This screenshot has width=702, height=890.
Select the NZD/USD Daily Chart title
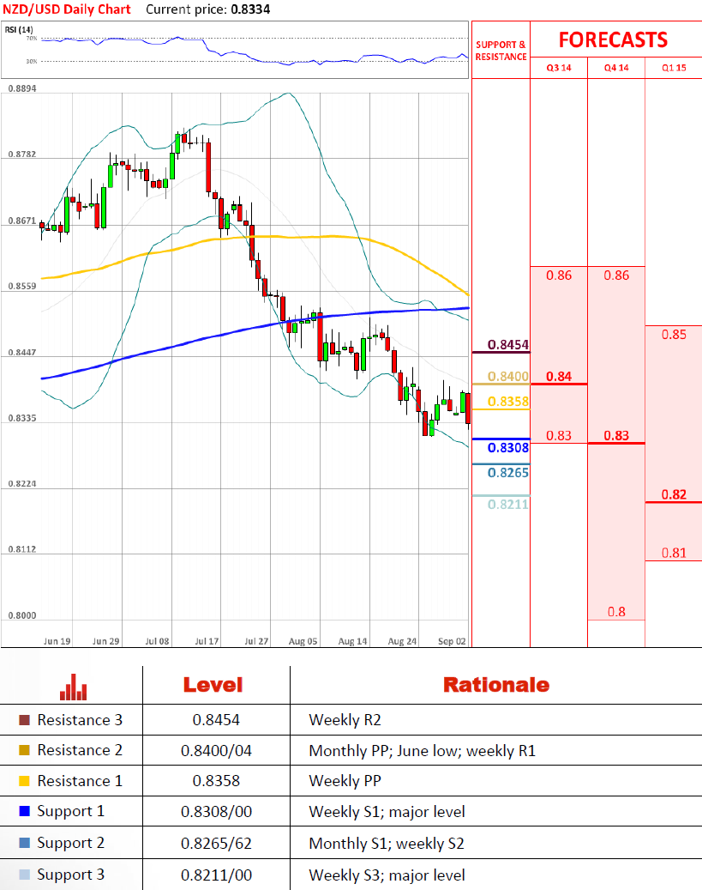point(67,9)
